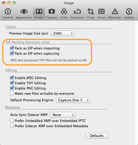This screenshot has height=145, width=138.
Task: Enable Make new files writable by everyone
Action: click(12, 93)
